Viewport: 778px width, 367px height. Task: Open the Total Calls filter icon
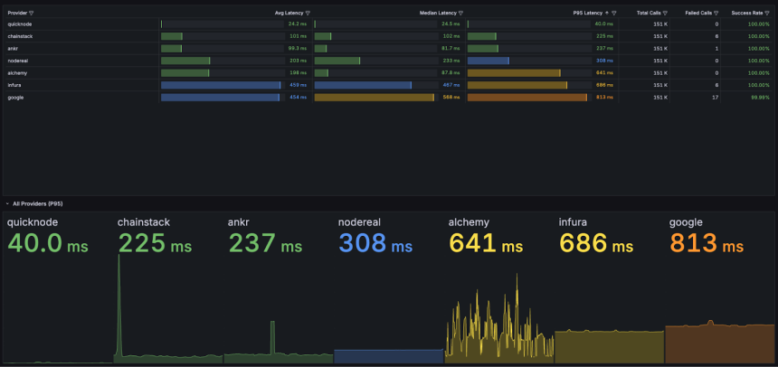(665, 14)
